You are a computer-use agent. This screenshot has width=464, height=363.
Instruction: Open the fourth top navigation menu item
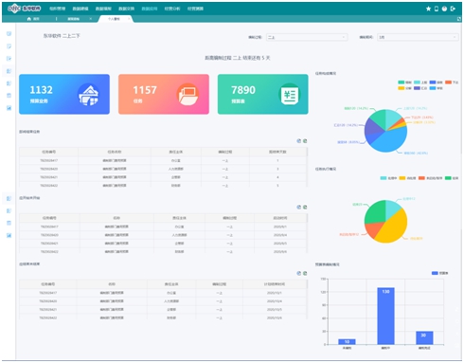(x=126, y=9)
